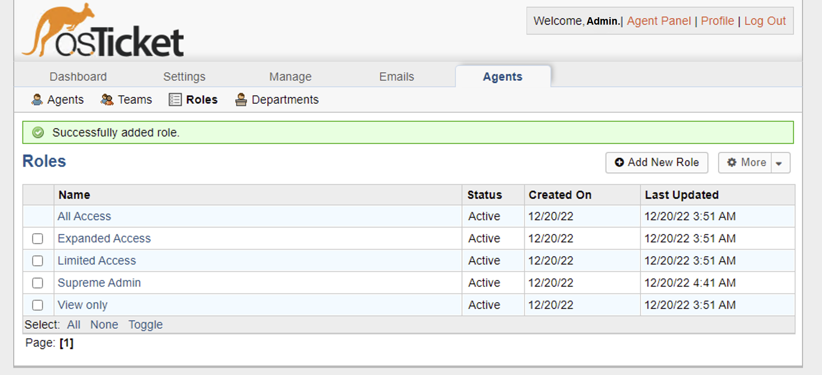The image size is (822, 375).
Task: Sort by the Name column header
Action: click(x=74, y=195)
